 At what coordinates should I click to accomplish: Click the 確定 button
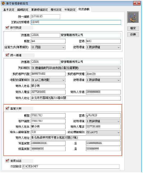[133, 28]
